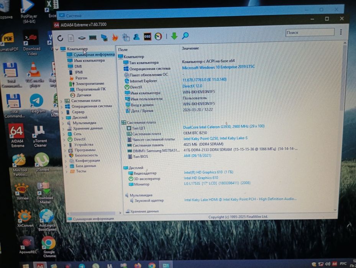Open the µTorrent desktop shortcut

point(43,162)
